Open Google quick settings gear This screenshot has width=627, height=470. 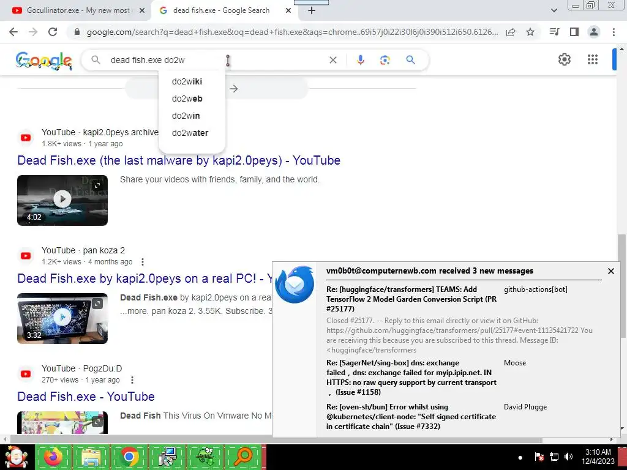(x=564, y=59)
